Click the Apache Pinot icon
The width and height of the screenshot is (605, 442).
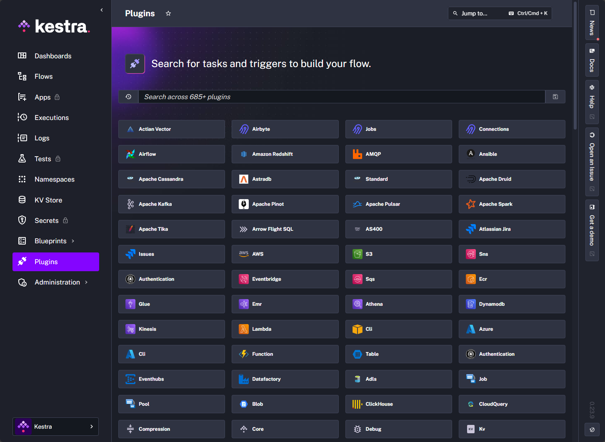(244, 204)
